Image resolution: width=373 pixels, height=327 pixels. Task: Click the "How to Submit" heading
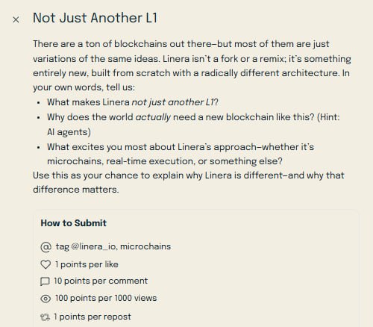click(74, 223)
